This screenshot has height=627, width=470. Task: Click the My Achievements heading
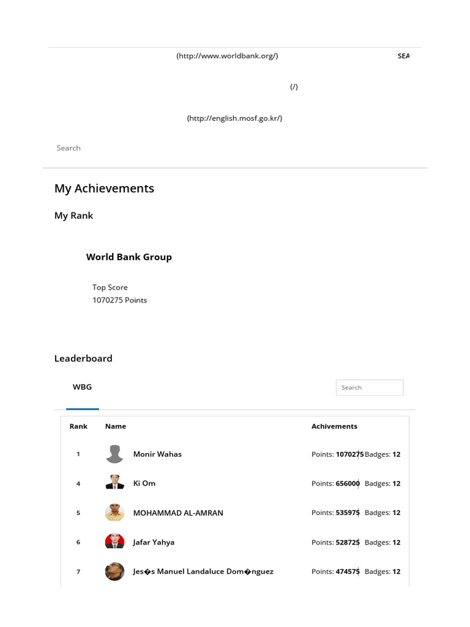click(x=104, y=189)
